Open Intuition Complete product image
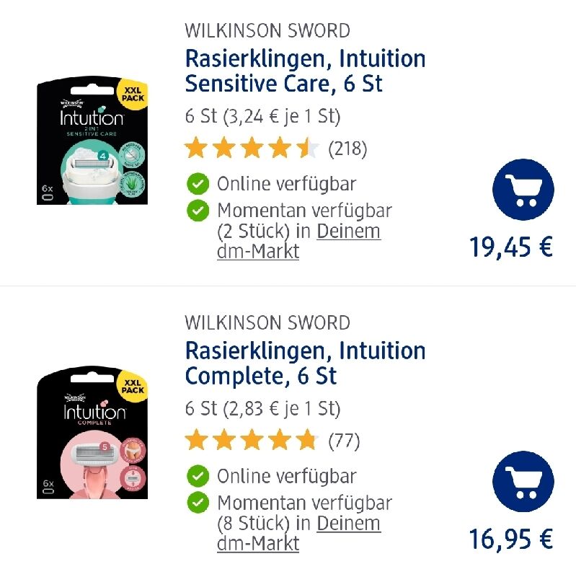The height and width of the screenshot is (577, 576). [92, 432]
